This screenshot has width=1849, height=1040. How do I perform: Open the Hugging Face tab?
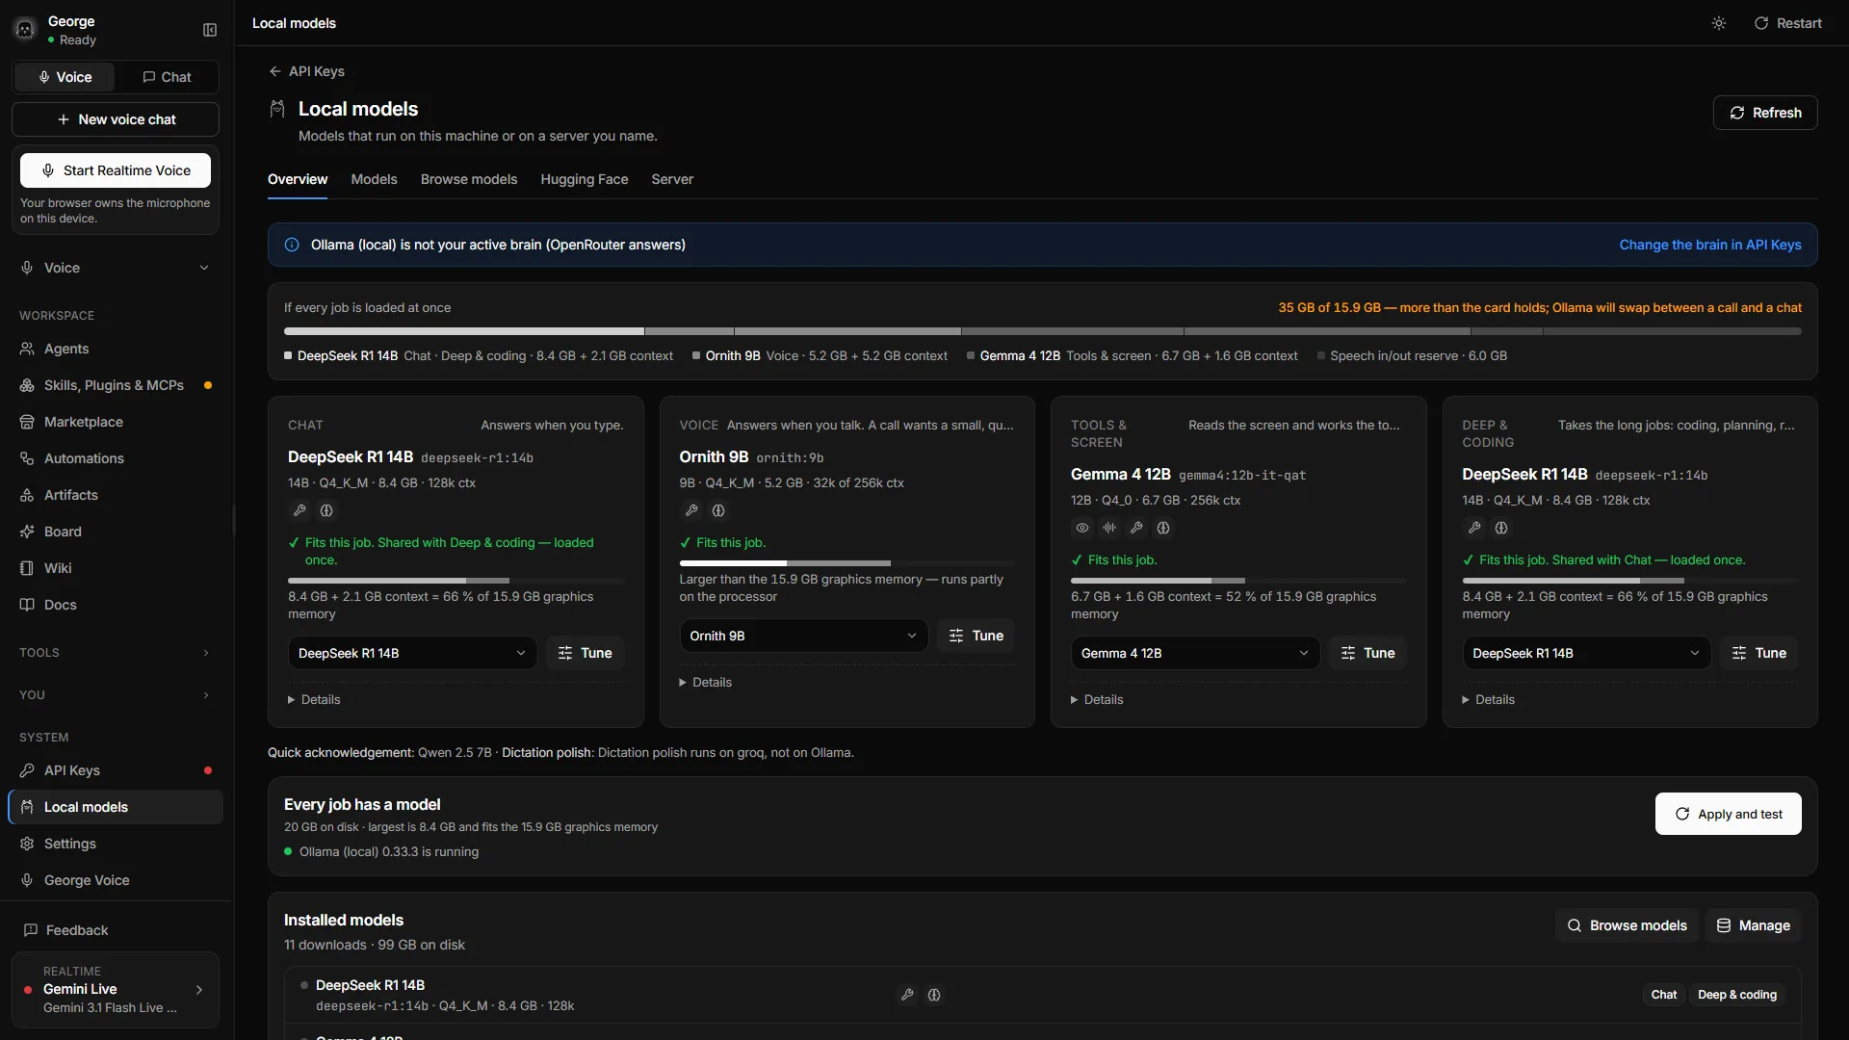tap(585, 179)
